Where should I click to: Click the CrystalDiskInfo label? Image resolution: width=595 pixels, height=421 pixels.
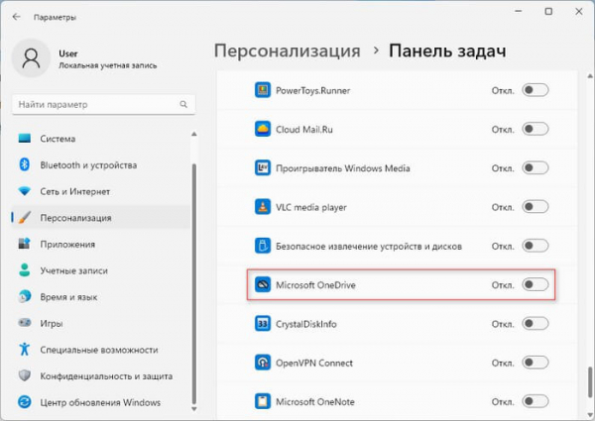[x=306, y=324]
